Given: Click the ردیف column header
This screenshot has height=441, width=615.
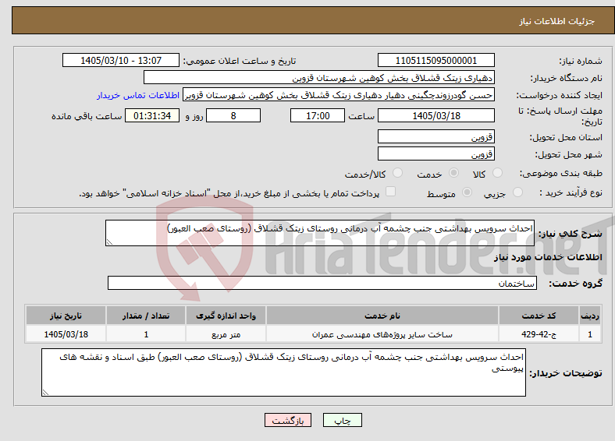Looking at the screenshot, I should pos(590,316).
